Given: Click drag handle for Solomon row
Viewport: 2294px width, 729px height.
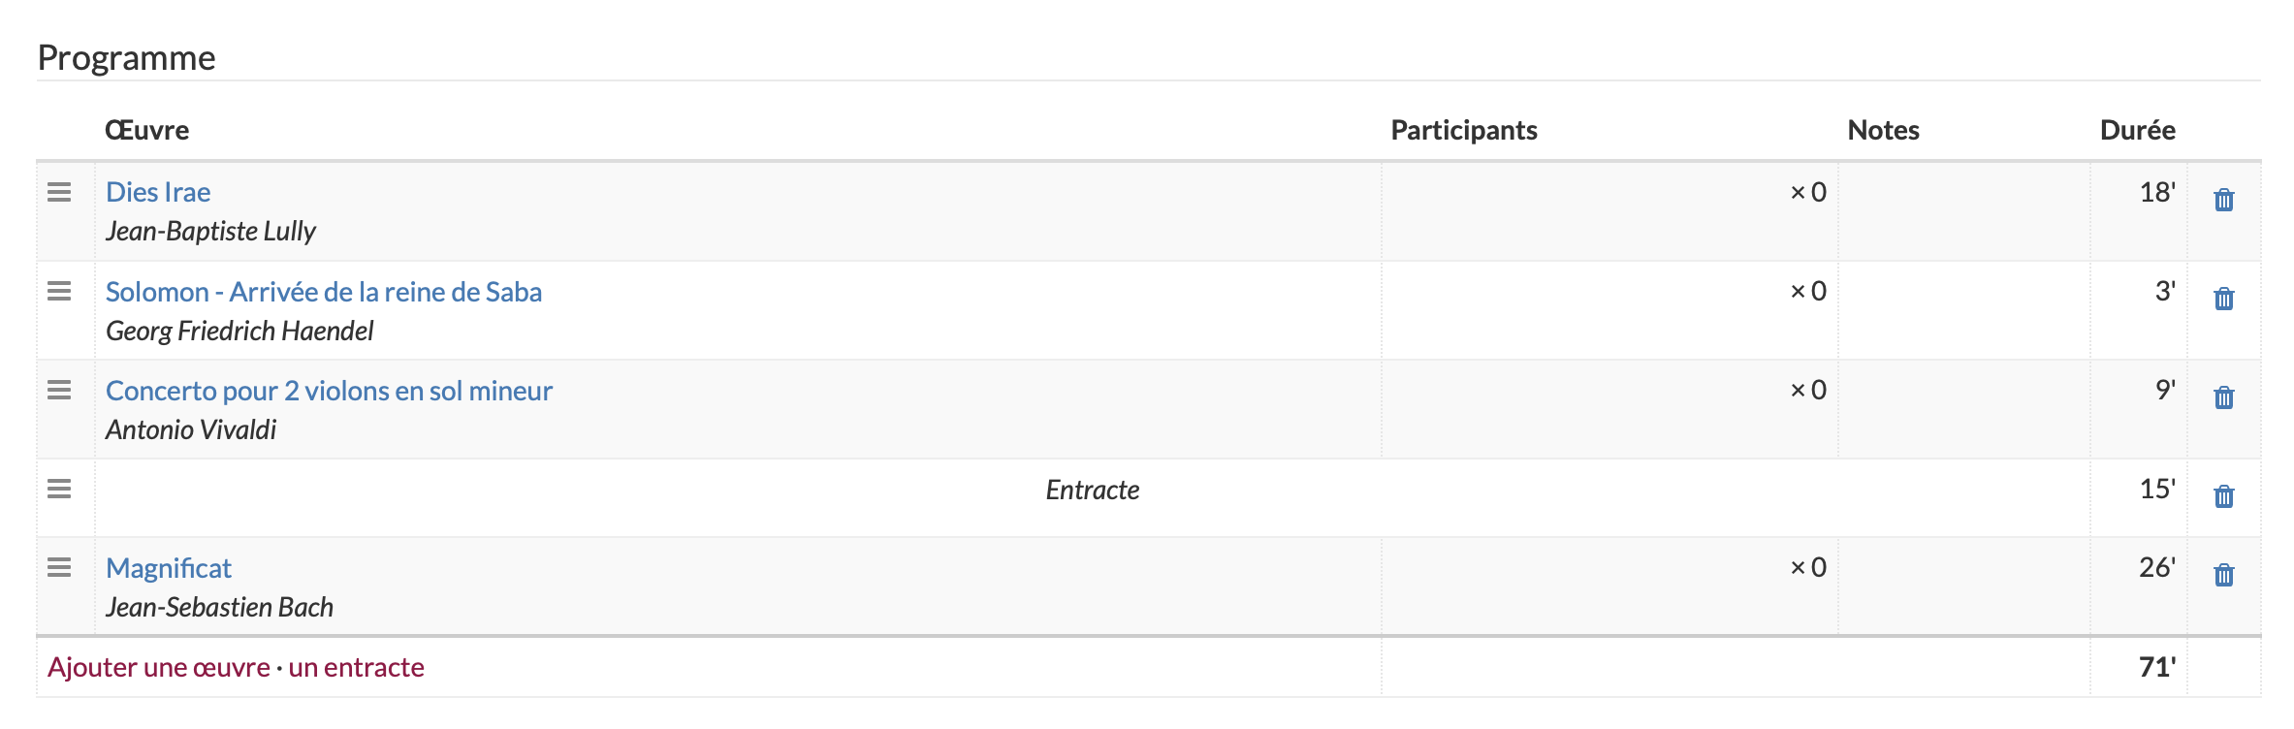Looking at the screenshot, I should (x=59, y=291).
